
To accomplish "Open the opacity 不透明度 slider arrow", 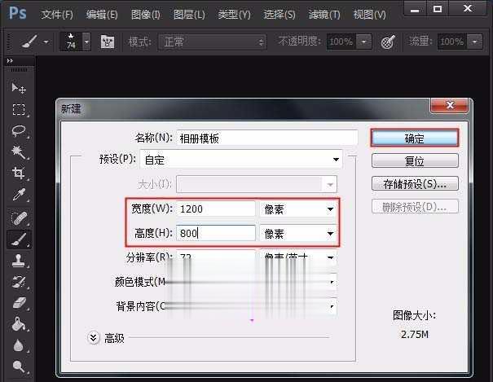I will (364, 42).
